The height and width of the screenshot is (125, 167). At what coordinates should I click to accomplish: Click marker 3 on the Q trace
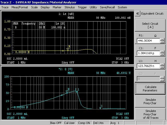tap(100, 108)
